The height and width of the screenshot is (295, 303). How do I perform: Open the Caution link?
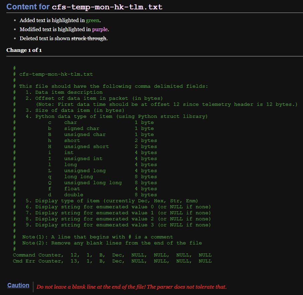(x=18, y=285)
